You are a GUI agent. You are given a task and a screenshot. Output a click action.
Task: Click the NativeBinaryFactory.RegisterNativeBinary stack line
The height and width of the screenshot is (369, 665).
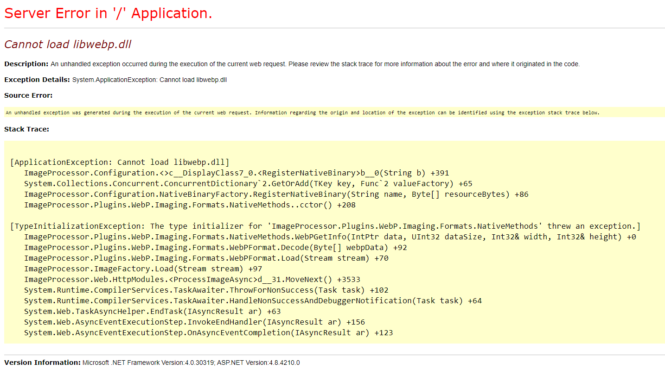click(x=276, y=194)
